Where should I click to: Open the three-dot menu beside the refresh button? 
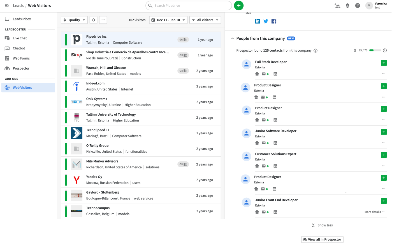coord(103,20)
